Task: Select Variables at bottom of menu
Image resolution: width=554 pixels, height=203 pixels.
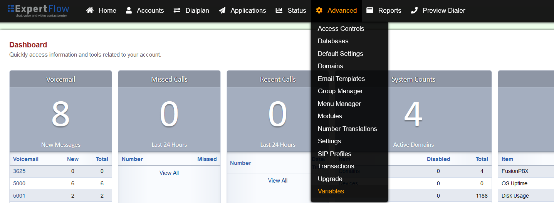Action: [331, 191]
